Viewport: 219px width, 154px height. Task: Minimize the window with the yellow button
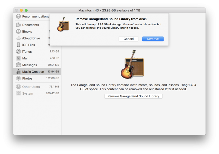pos(21,10)
